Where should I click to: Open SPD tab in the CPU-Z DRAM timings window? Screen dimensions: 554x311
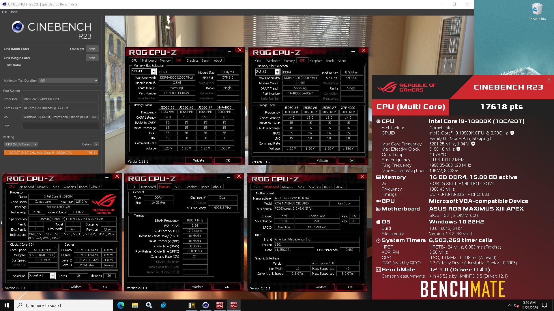tap(178, 187)
